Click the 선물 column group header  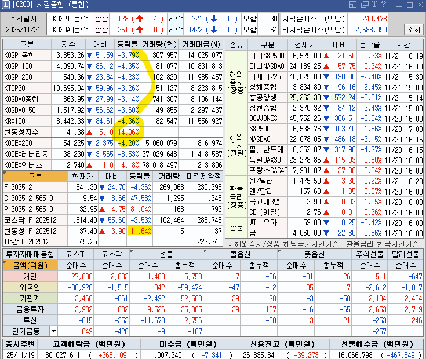166,255
